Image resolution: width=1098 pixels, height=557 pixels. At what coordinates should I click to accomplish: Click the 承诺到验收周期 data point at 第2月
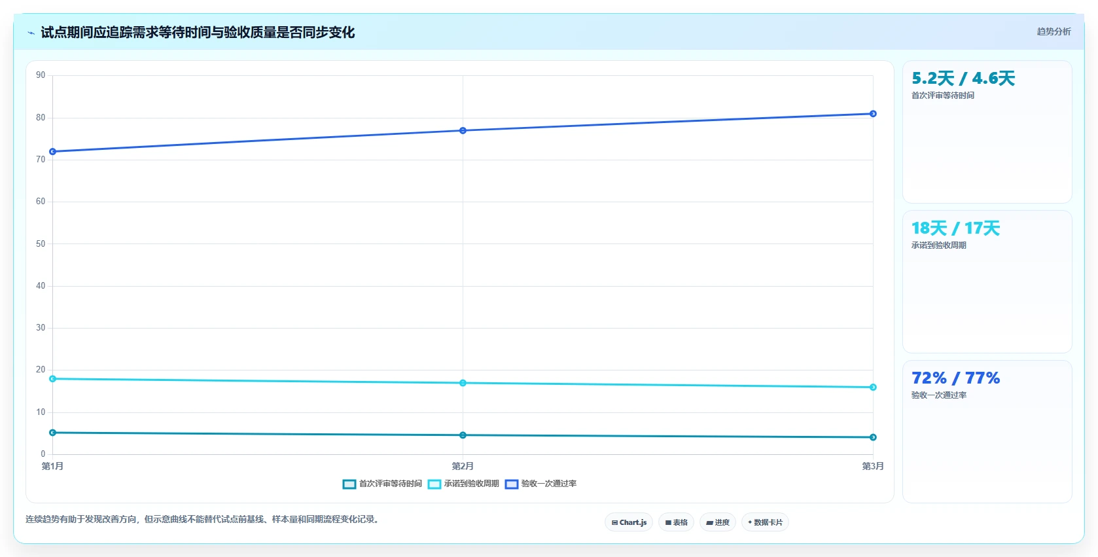(463, 383)
